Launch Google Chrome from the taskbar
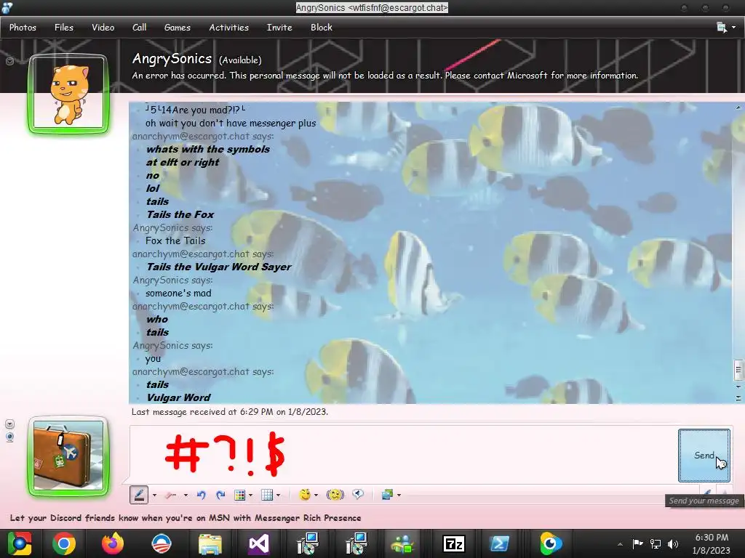This screenshot has height=558, width=745. click(64, 543)
